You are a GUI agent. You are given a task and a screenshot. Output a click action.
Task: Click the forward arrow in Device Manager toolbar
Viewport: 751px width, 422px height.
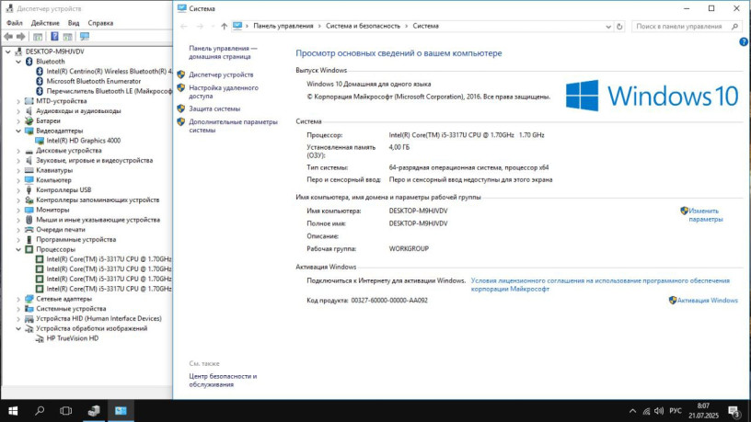20,37
